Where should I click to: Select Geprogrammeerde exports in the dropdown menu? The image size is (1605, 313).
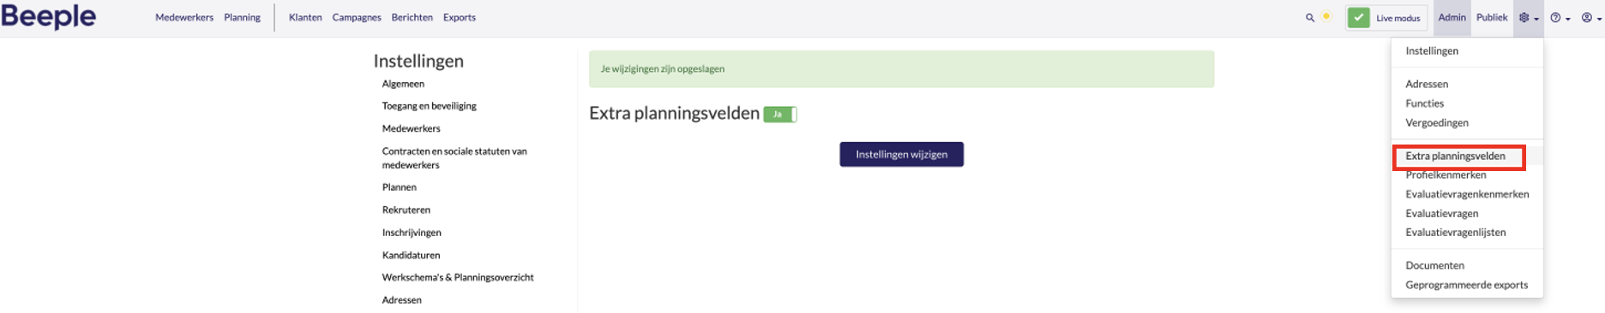tap(1467, 286)
